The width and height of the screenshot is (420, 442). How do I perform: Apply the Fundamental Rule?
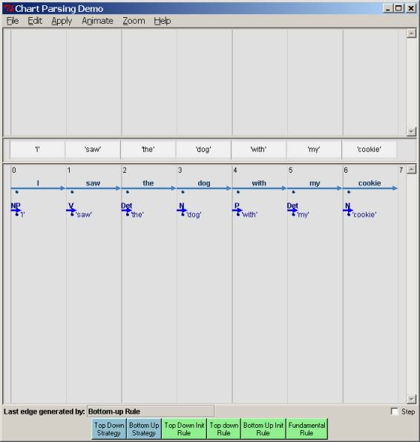pyautogui.click(x=307, y=429)
